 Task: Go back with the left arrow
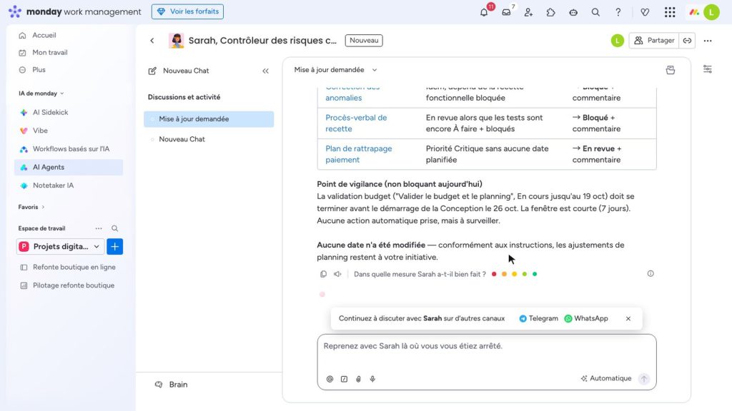coord(152,41)
